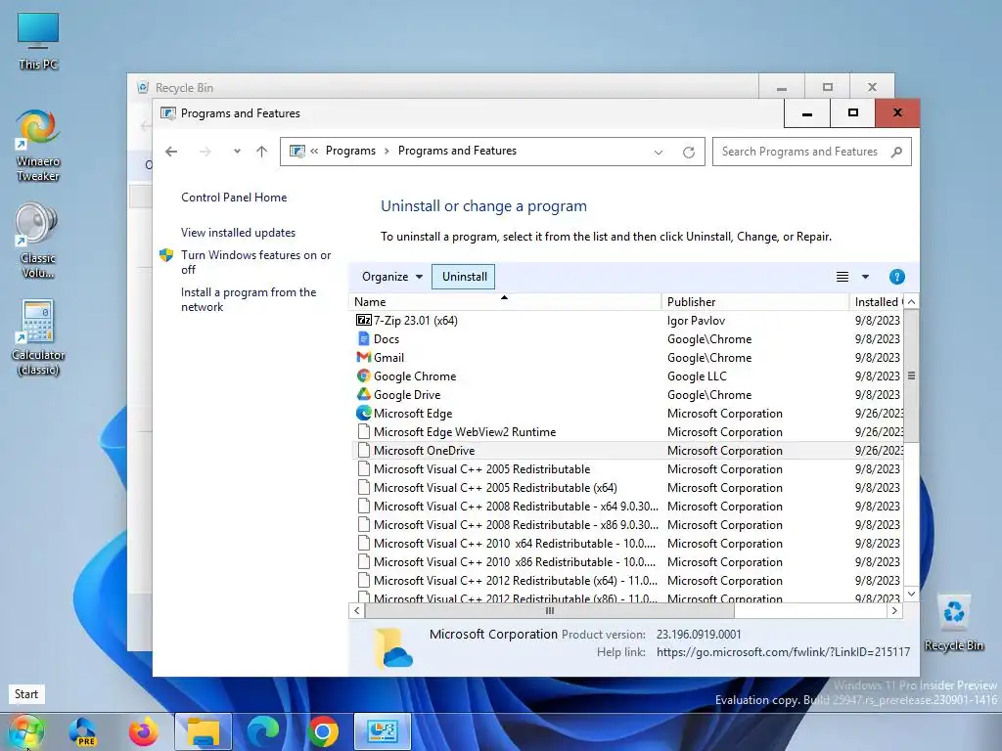The width and height of the screenshot is (1002, 751).
Task: Change view with the list view icon
Action: coord(843,277)
